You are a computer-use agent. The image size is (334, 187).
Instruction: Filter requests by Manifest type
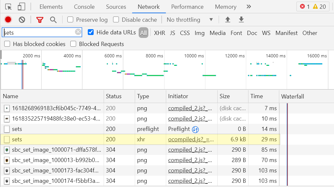point(286,33)
